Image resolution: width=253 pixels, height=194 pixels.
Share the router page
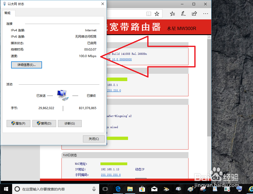(x=194, y=14)
